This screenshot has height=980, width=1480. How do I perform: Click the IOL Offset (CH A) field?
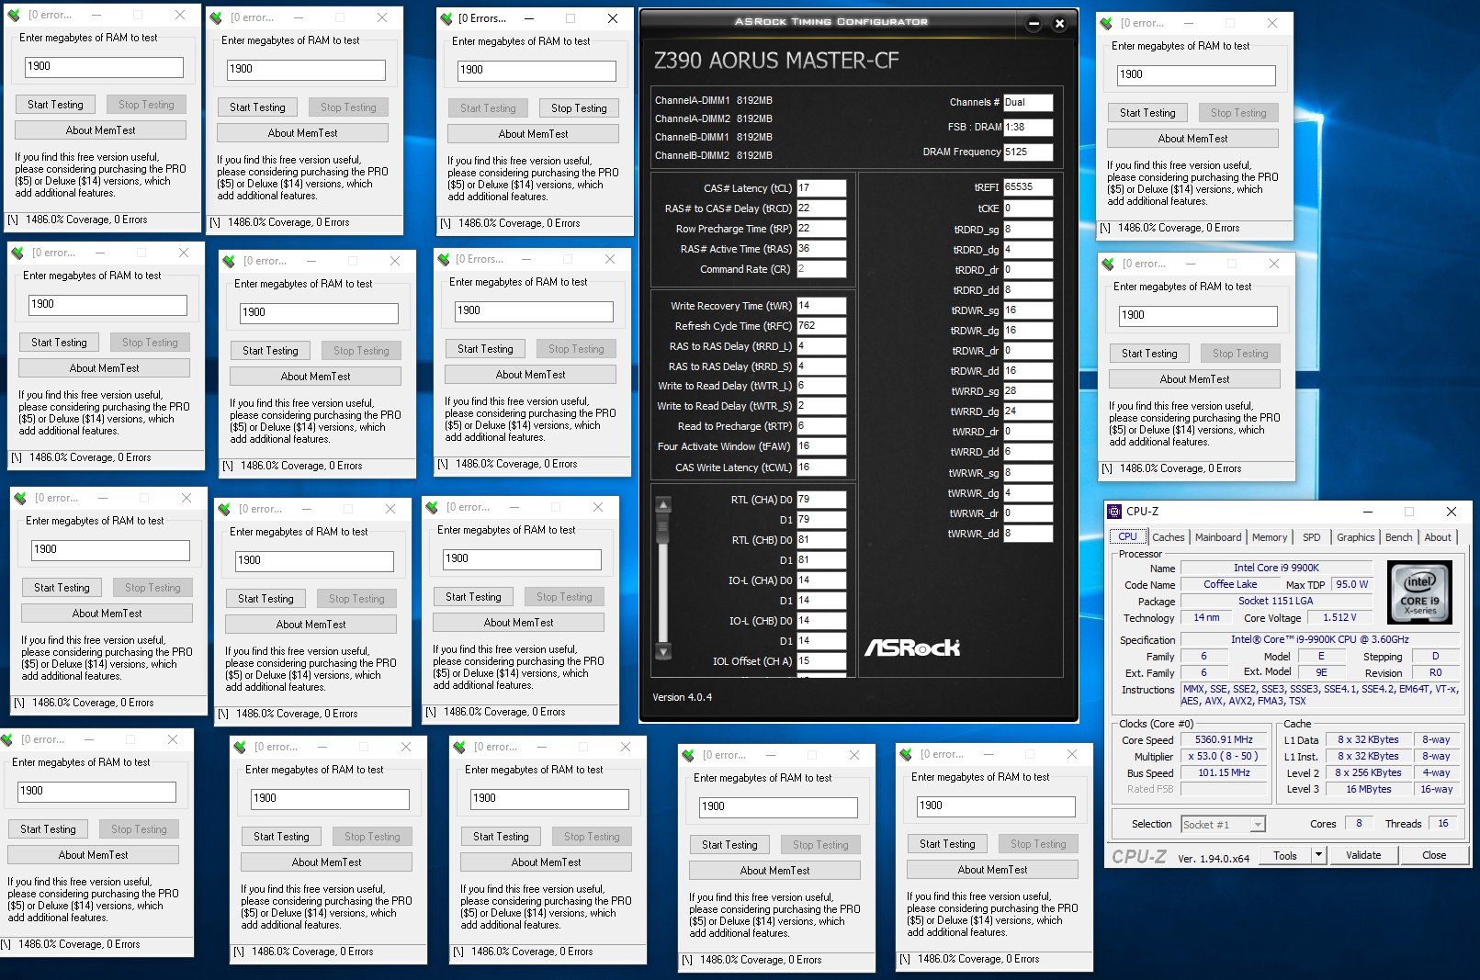point(820,661)
